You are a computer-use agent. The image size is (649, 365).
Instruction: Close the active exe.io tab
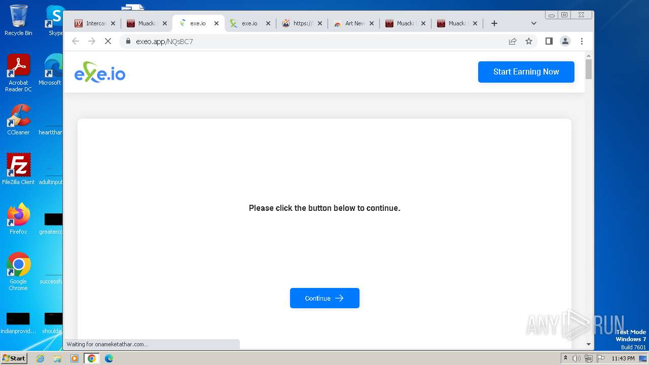click(x=217, y=23)
